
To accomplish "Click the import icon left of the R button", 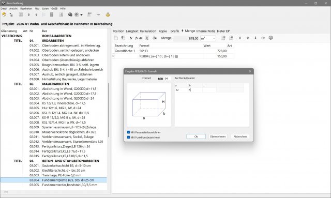I will (231, 38).
